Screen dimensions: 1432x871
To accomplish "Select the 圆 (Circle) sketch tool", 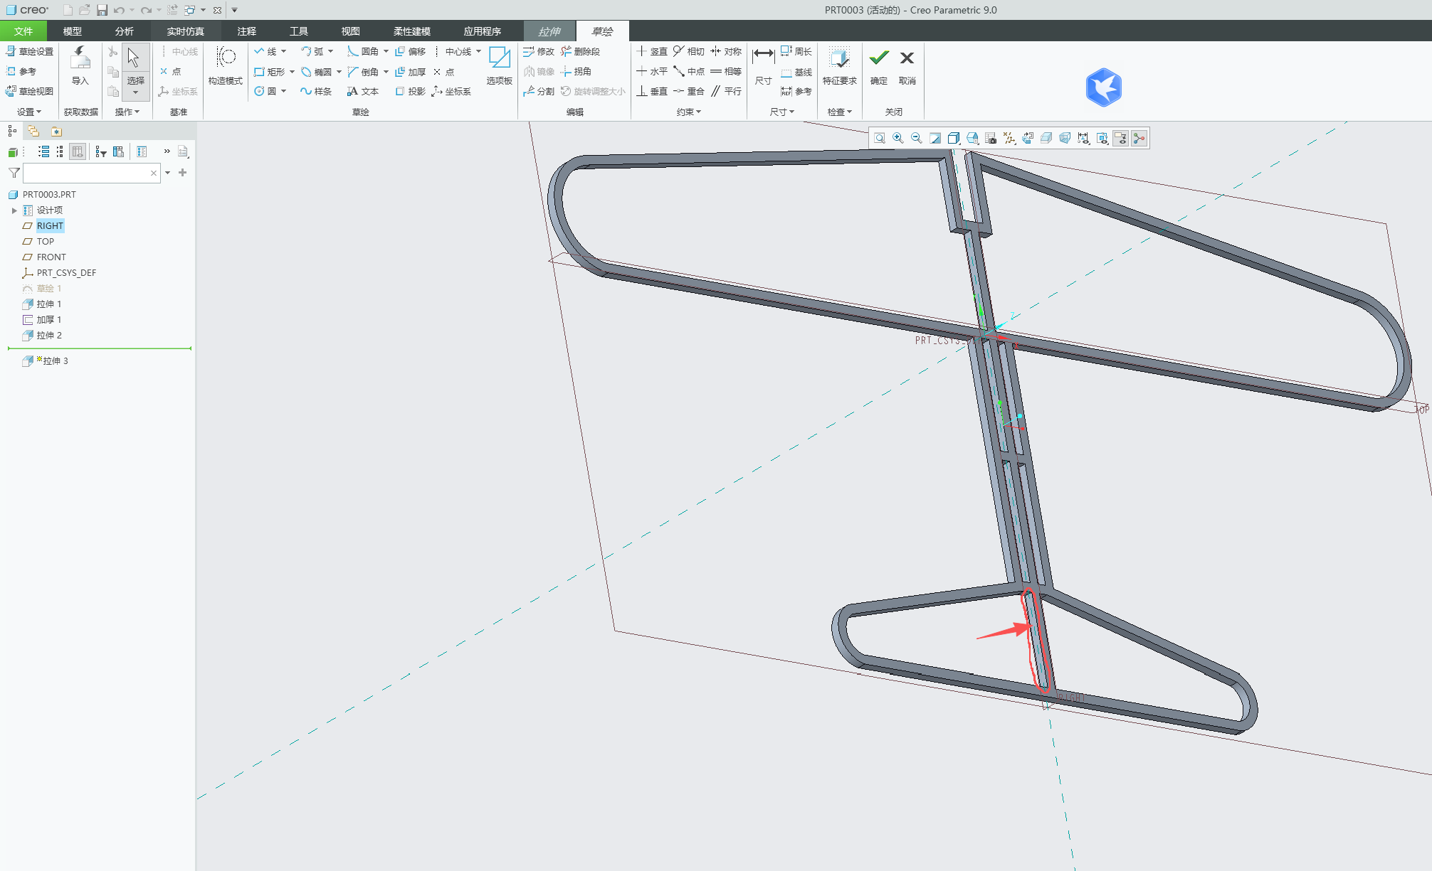I will coord(265,91).
